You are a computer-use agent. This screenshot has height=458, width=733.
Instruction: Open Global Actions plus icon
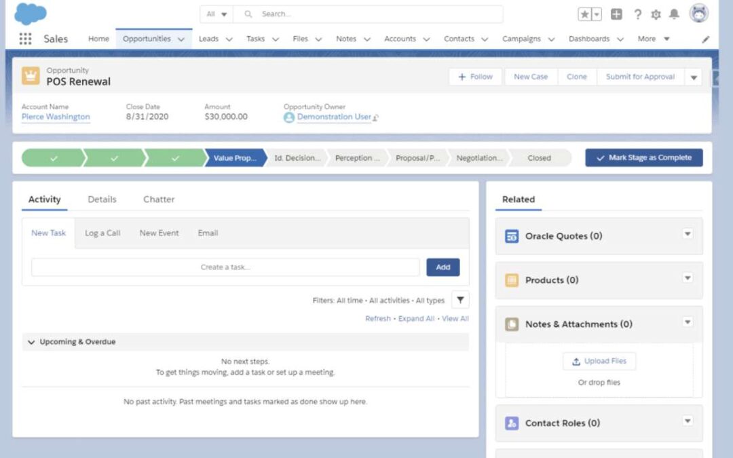point(616,14)
